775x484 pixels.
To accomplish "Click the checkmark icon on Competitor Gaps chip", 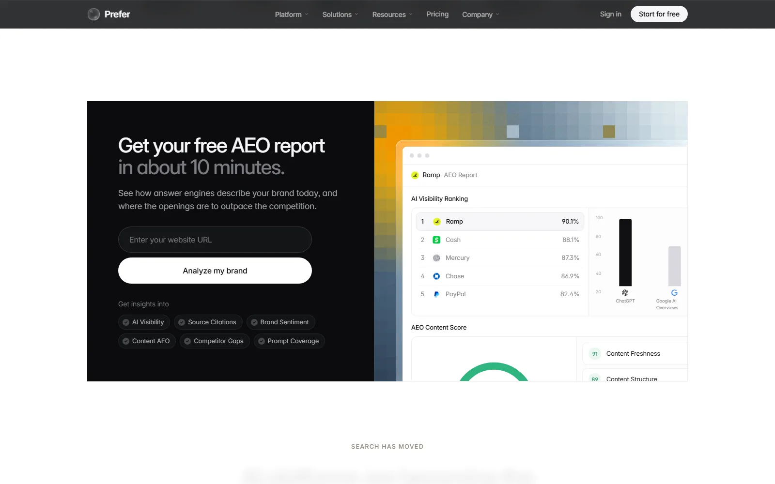I will (x=187, y=341).
